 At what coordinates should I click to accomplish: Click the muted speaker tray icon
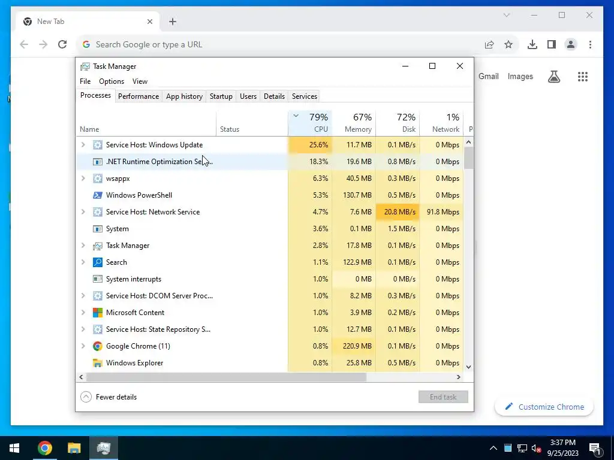click(536, 448)
